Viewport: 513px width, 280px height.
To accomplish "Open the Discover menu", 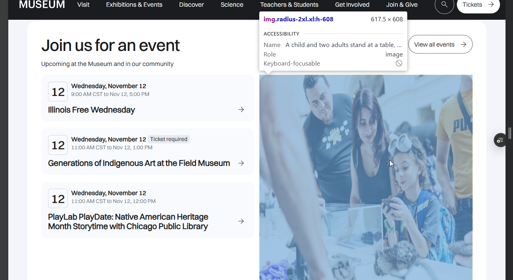I will tap(191, 5).
